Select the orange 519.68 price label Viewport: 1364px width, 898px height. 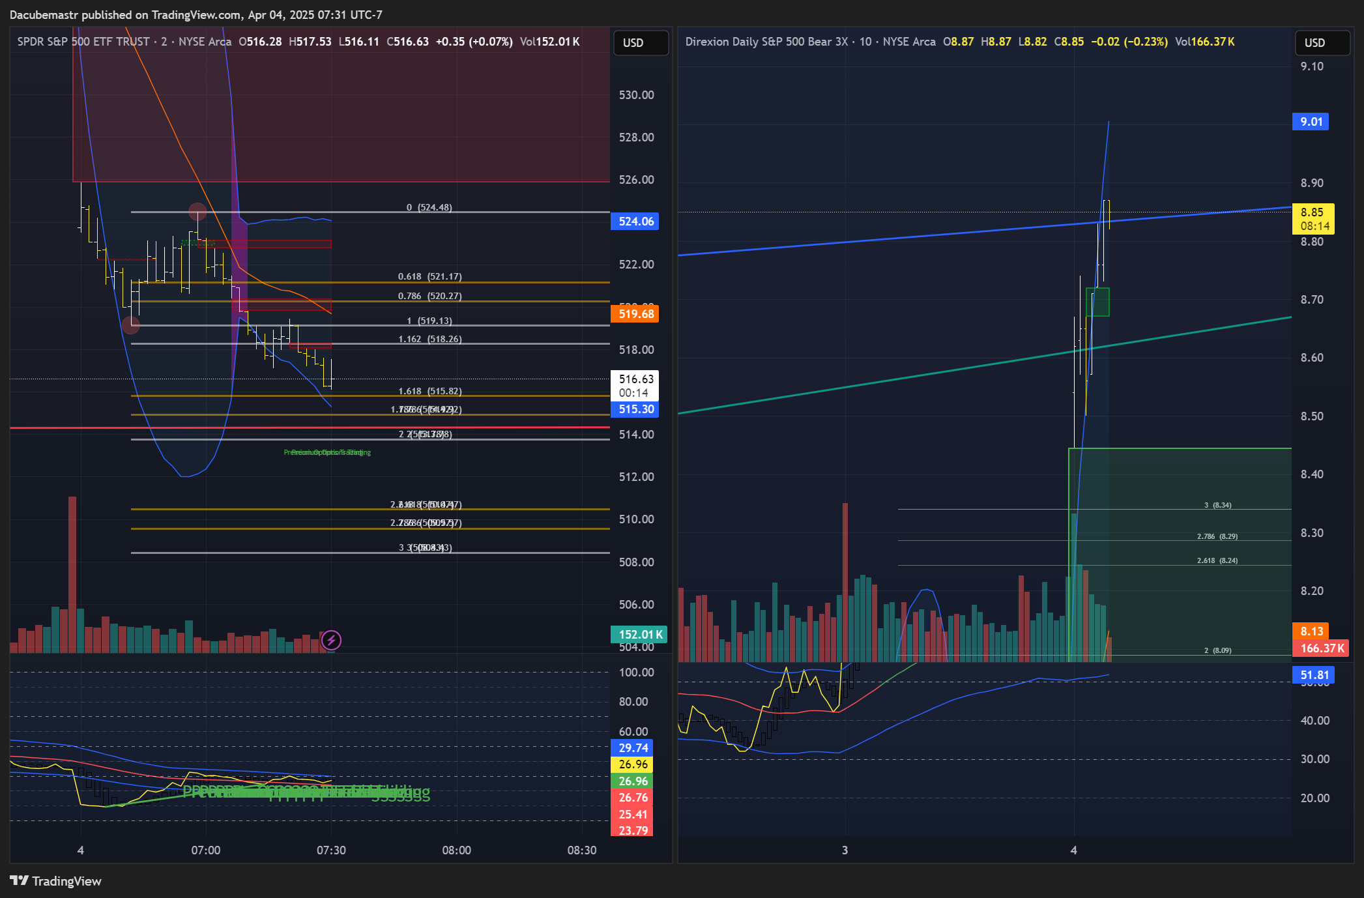[635, 314]
